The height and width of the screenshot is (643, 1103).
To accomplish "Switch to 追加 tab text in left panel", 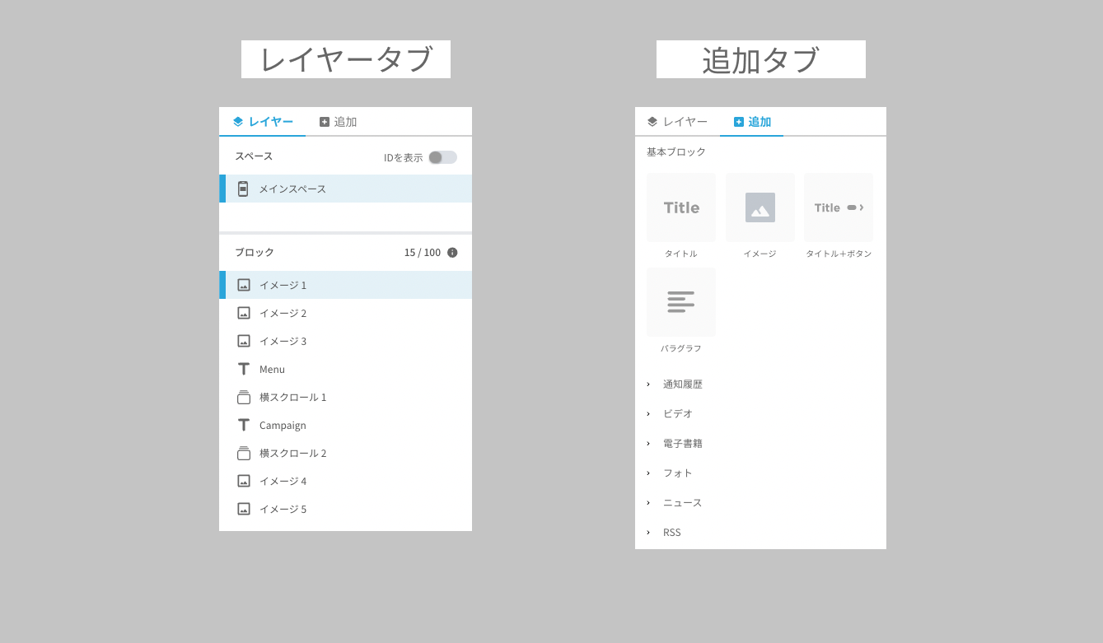I will [x=345, y=122].
